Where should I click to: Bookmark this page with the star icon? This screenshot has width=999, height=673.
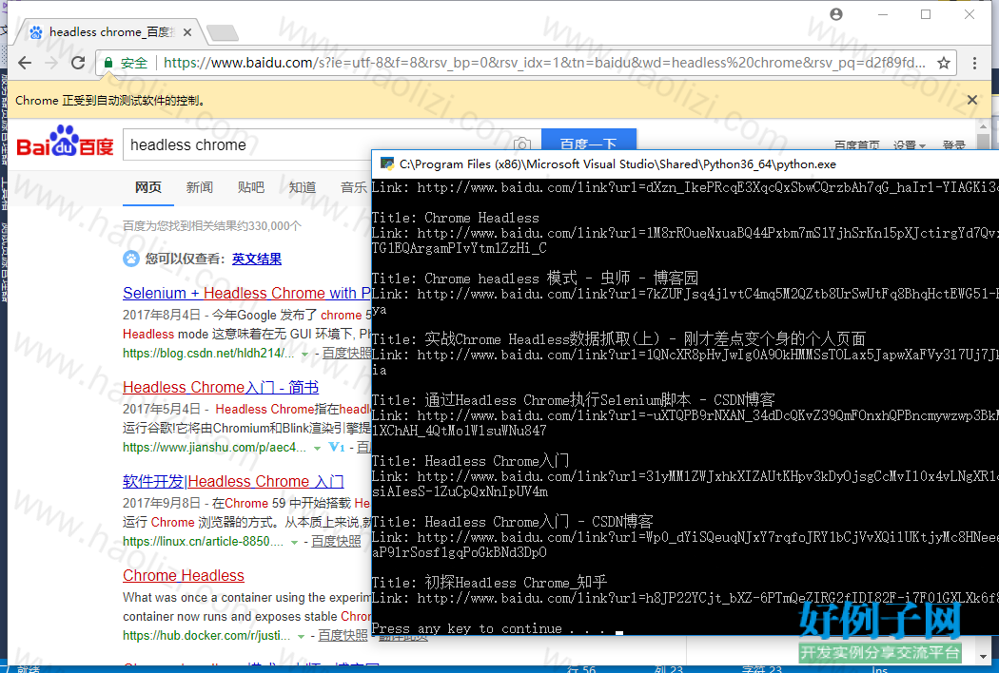(x=944, y=63)
